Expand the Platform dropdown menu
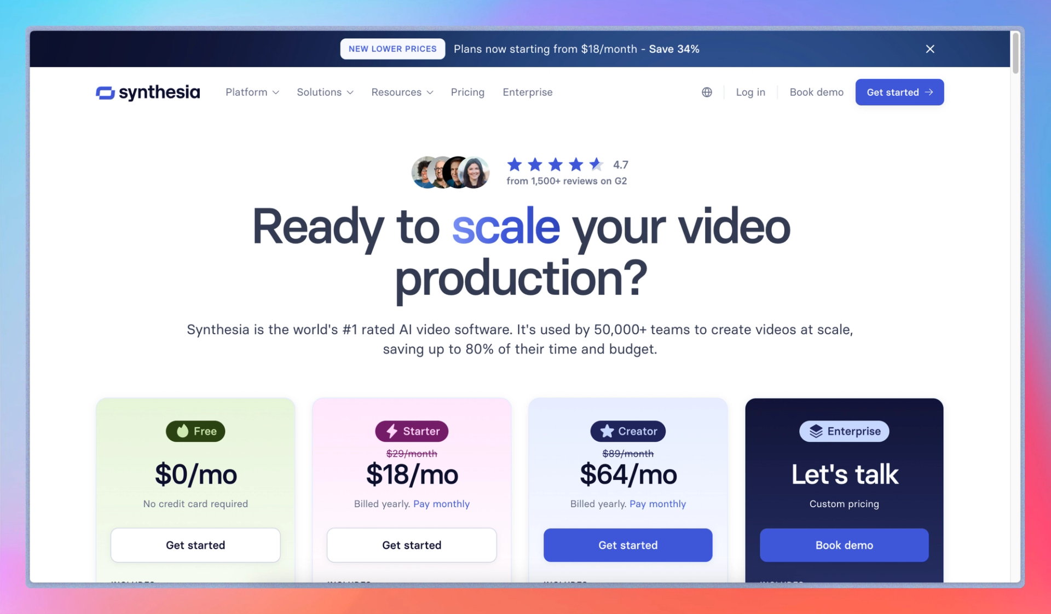1051x614 pixels. 252,91
